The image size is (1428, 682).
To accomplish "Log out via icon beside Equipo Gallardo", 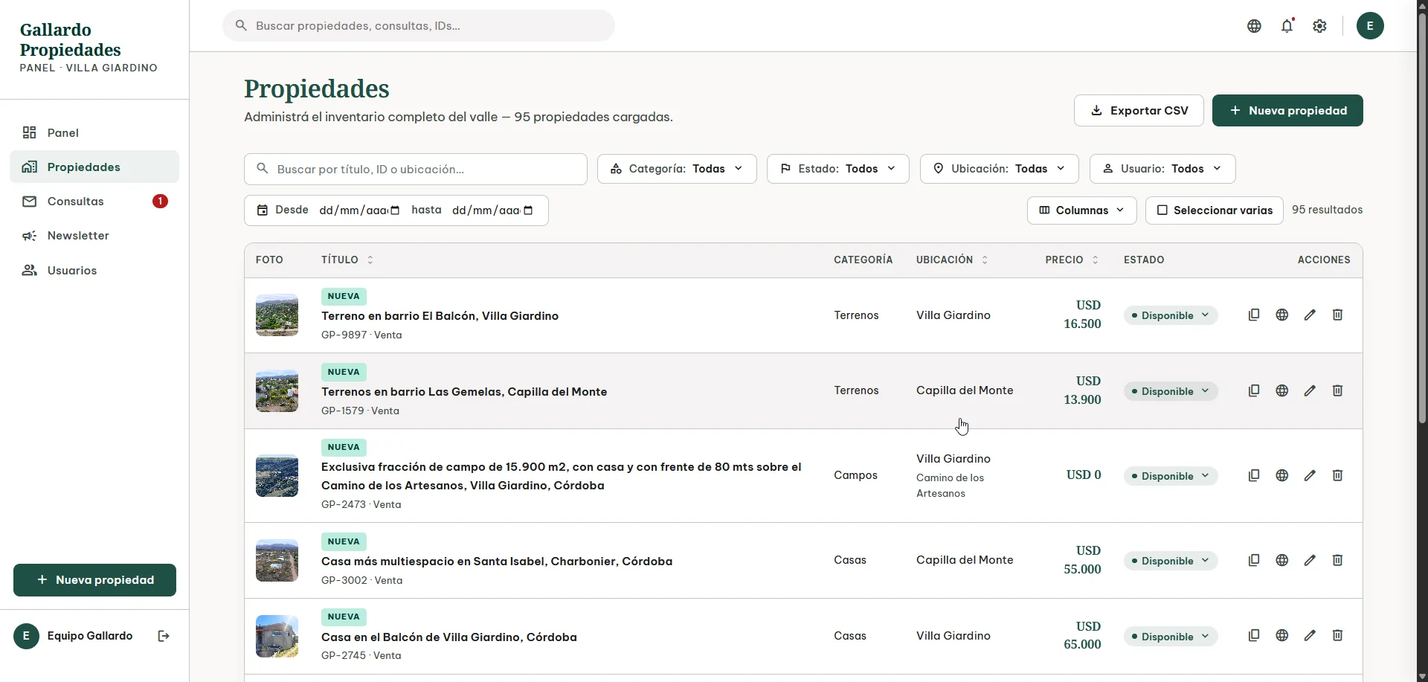I will (x=164, y=636).
